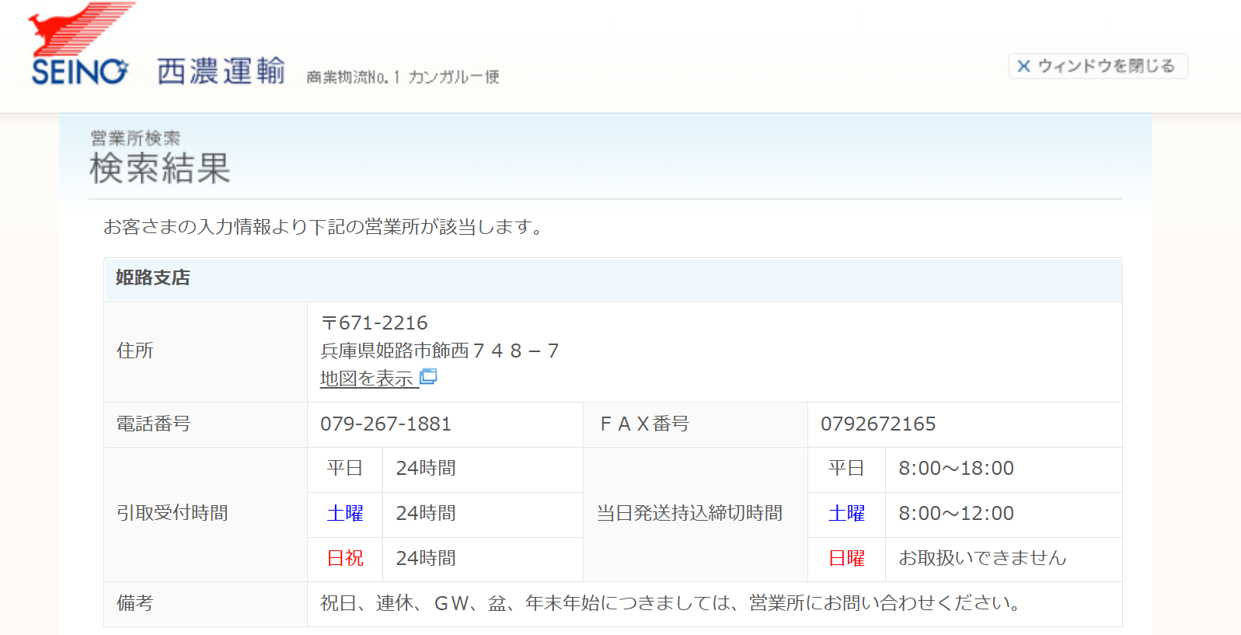Click the 平日 label under 当日発送持込締切時間
The image size is (1241, 635).
846,469
